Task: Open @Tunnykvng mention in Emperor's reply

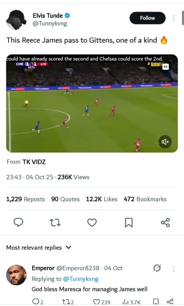Action: (x=81, y=279)
